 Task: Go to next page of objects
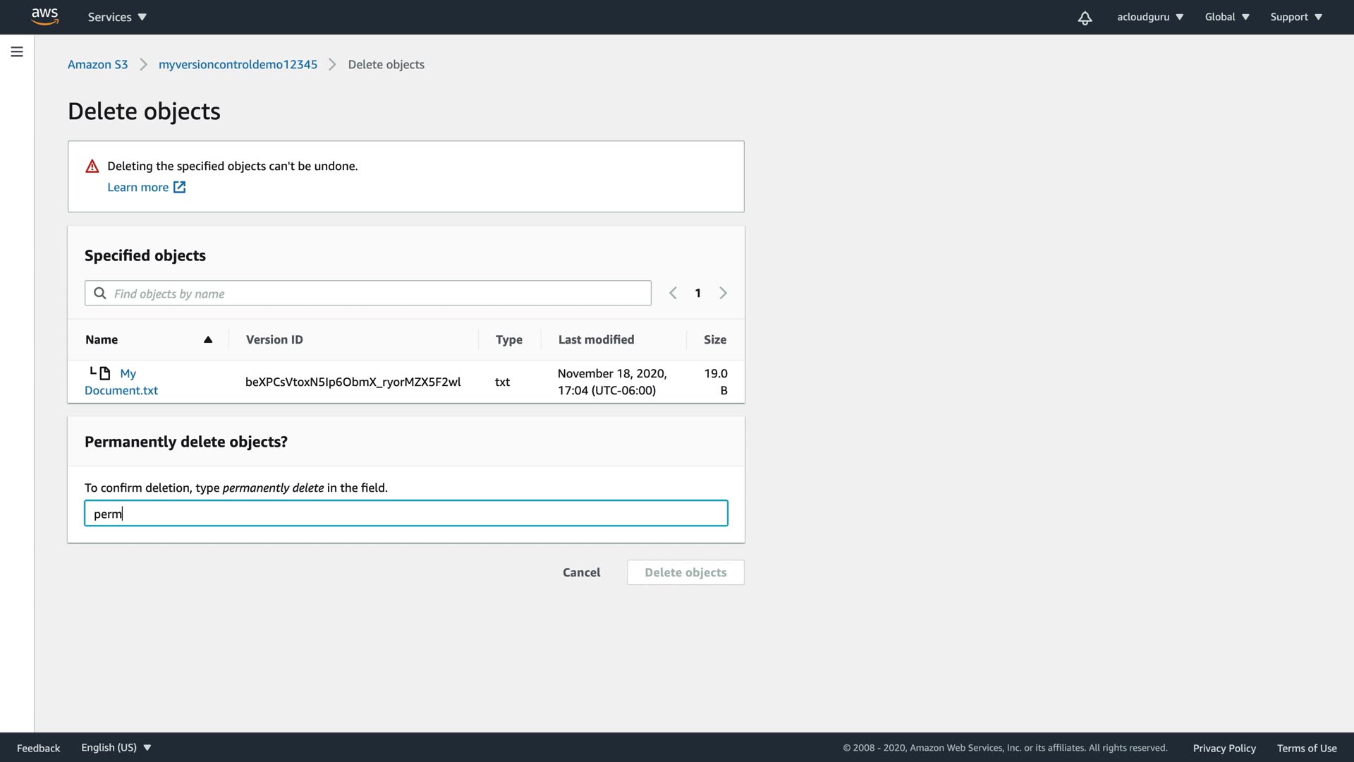tap(723, 293)
